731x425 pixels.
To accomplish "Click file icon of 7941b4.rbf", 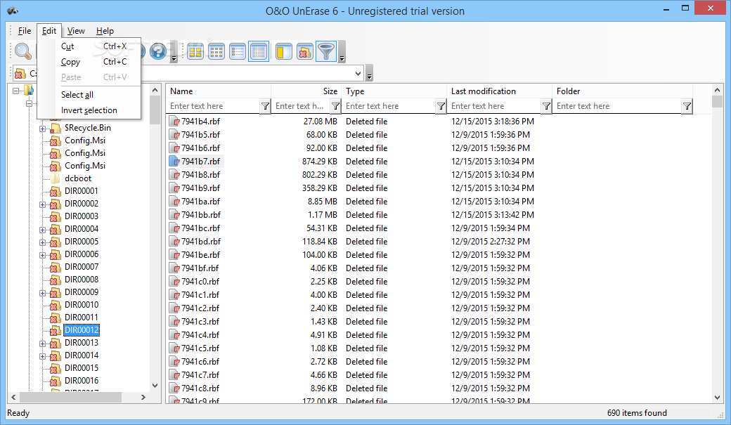I will point(174,122).
